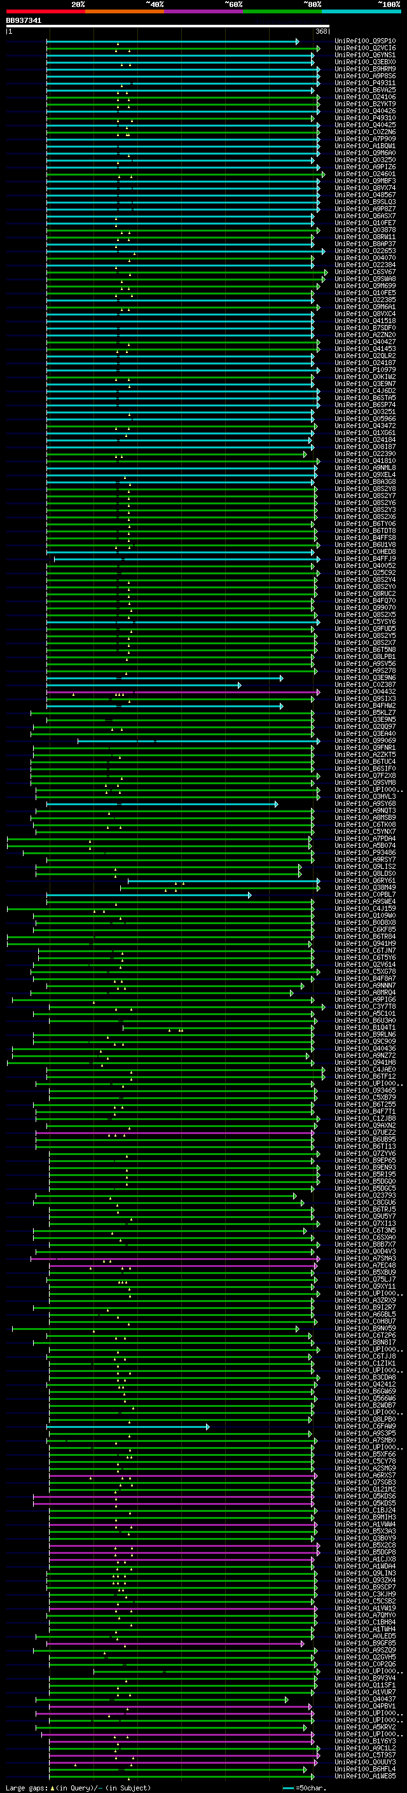Screen dimensions: 407x1793
Task: Select label UniRef100_A6RXS7
Action: click(x=365, y=1475)
